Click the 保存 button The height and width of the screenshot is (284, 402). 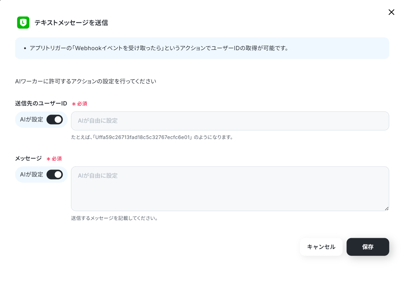368,247
